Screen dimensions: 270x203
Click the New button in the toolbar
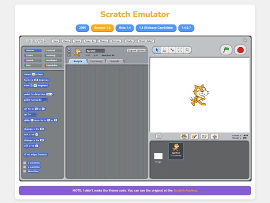[x=55, y=41]
